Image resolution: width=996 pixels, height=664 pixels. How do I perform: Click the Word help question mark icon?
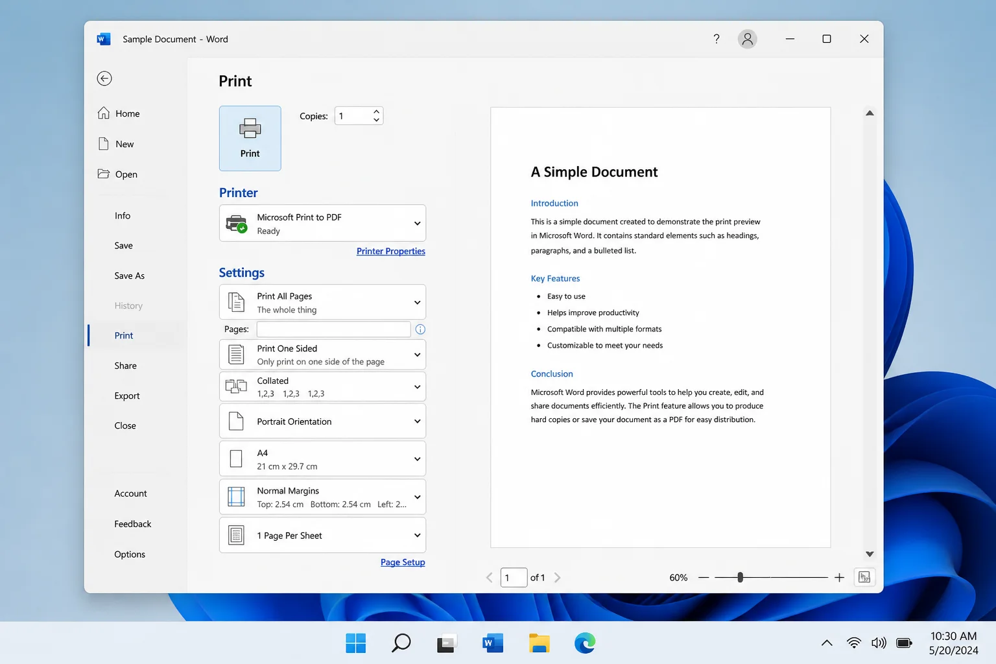tap(717, 39)
